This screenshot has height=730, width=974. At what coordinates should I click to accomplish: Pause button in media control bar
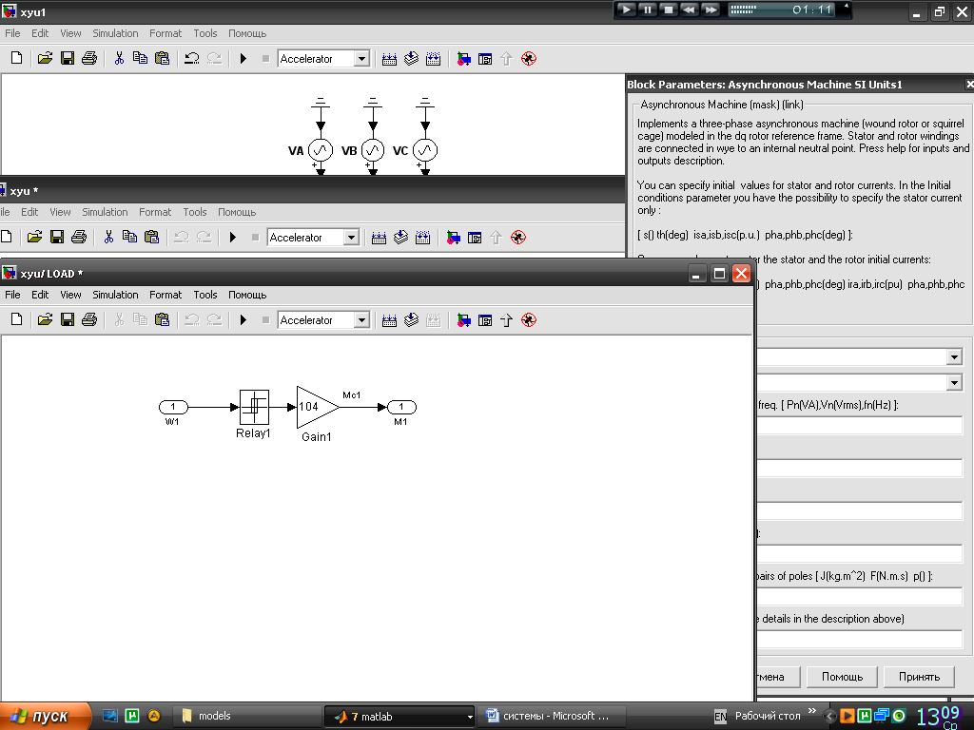[647, 10]
